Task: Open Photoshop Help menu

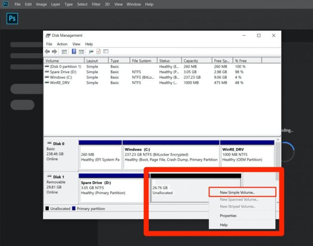Action: pos(149,4)
